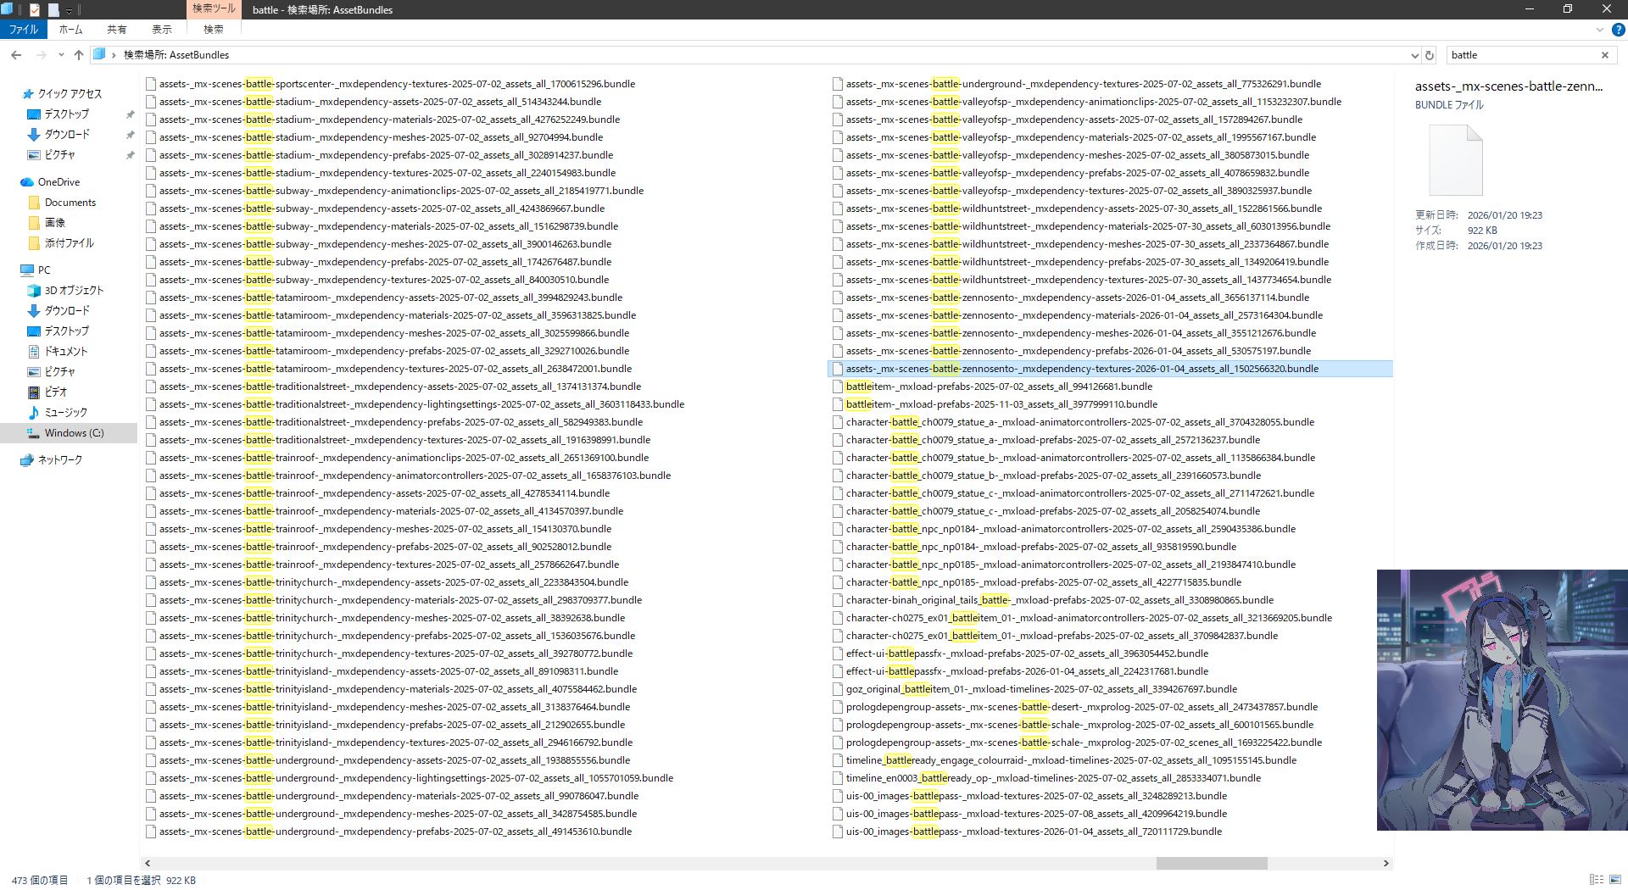Expand the collapsed ribbon chevron
The width and height of the screenshot is (1628, 890).
click(1600, 30)
